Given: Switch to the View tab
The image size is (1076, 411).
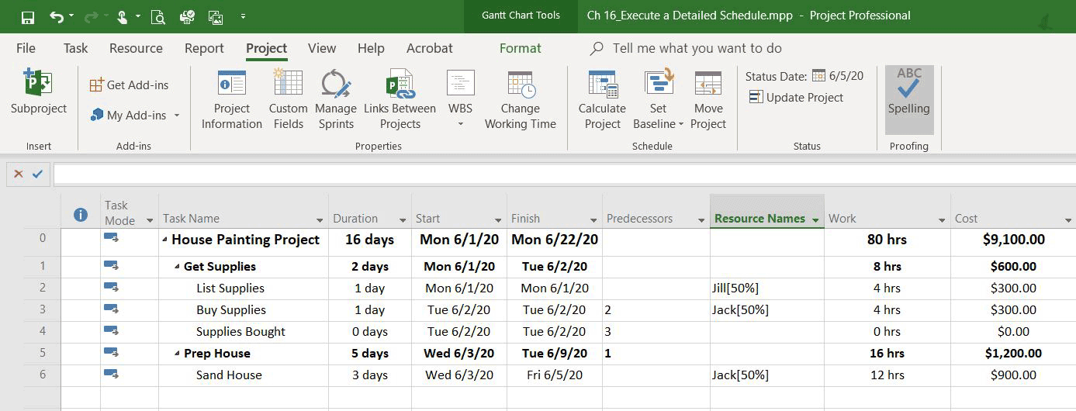Looking at the screenshot, I should [x=322, y=48].
